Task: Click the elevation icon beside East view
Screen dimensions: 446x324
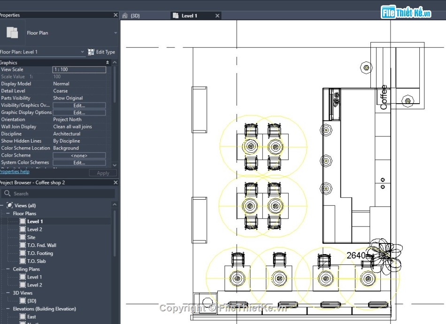Action: (23, 316)
